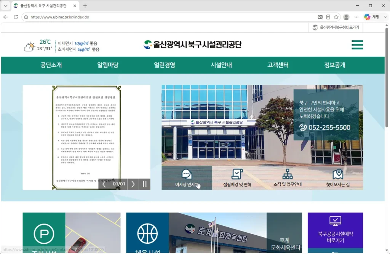Show previous banner slide

(x=104, y=184)
